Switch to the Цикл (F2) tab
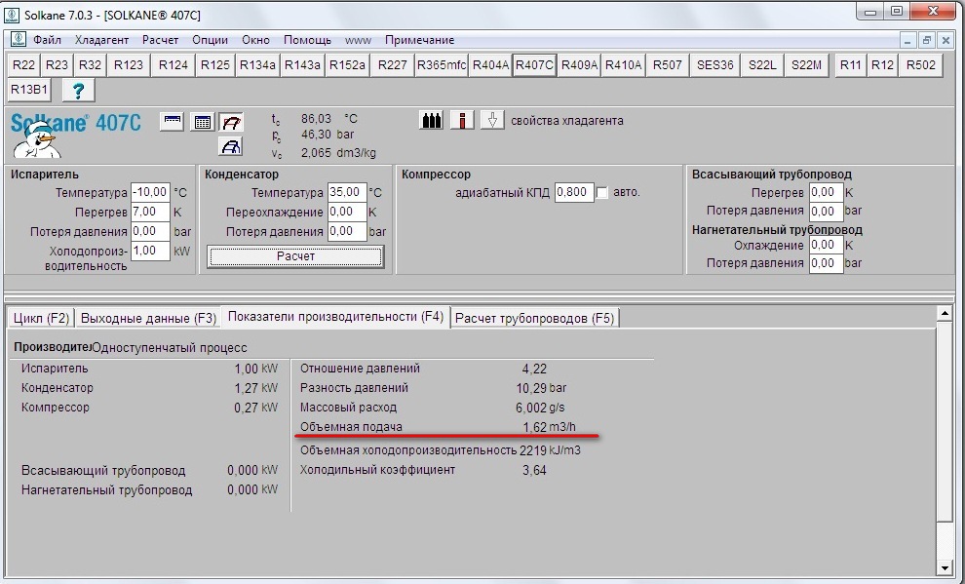The height and width of the screenshot is (584, 965). click(41, 318)
